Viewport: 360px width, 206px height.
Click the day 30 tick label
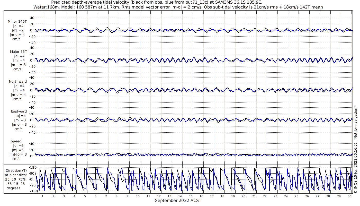(x=349, y=196)
